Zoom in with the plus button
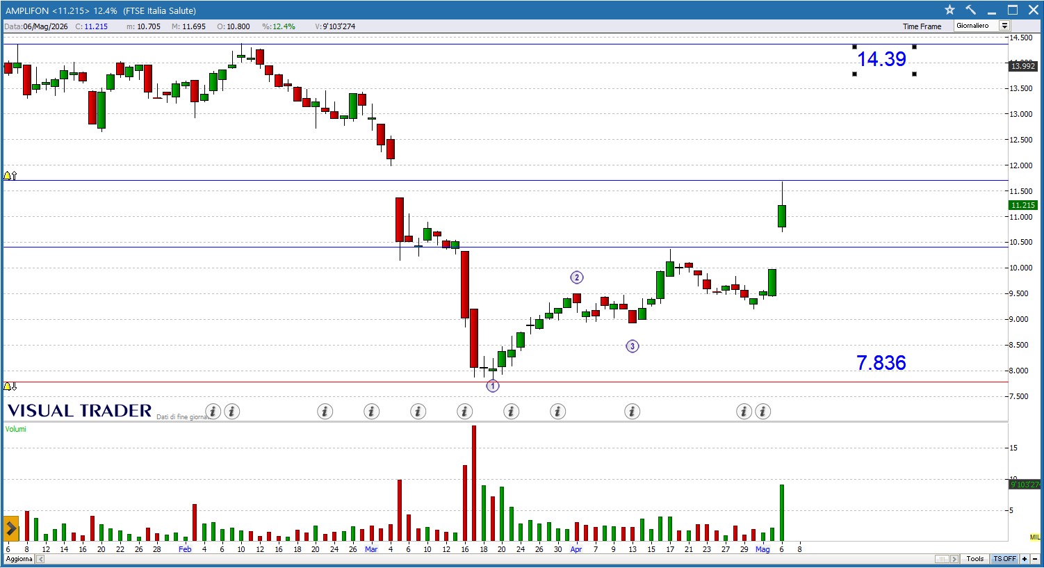 pyautogui.click(x=1025, y=559)
